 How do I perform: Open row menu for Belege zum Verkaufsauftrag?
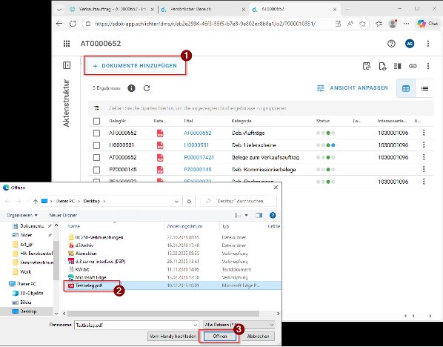424,156
